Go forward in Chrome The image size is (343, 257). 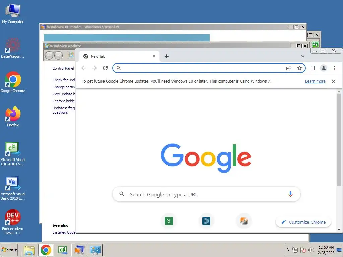(94, 68)
